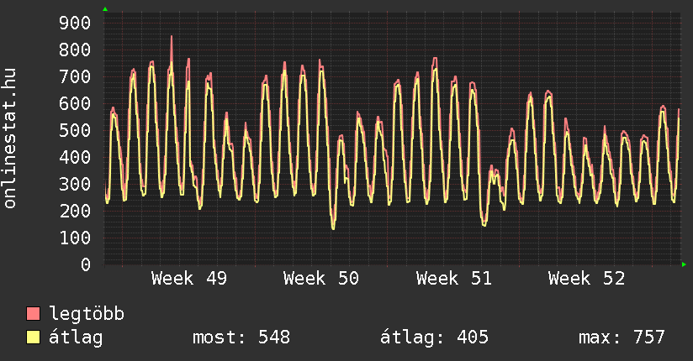
Task: Click the green arrow atop the y-axis
Action: tap(105, 9)
